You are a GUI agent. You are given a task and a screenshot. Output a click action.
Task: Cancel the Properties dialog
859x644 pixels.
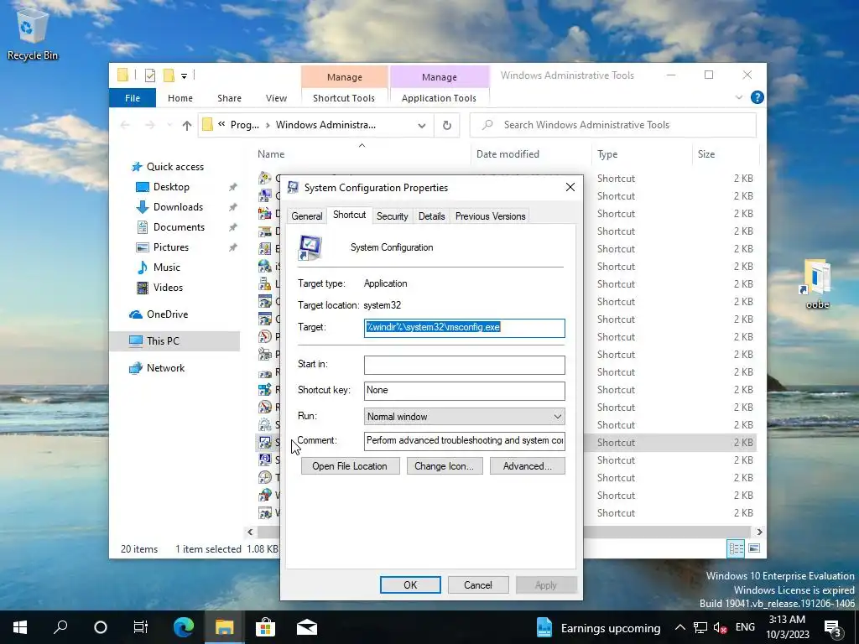477,584
